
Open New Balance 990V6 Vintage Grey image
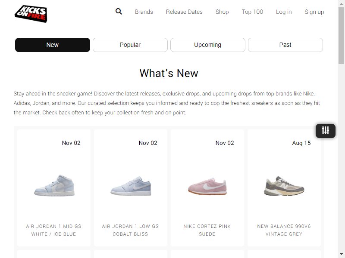click(284, 186)
